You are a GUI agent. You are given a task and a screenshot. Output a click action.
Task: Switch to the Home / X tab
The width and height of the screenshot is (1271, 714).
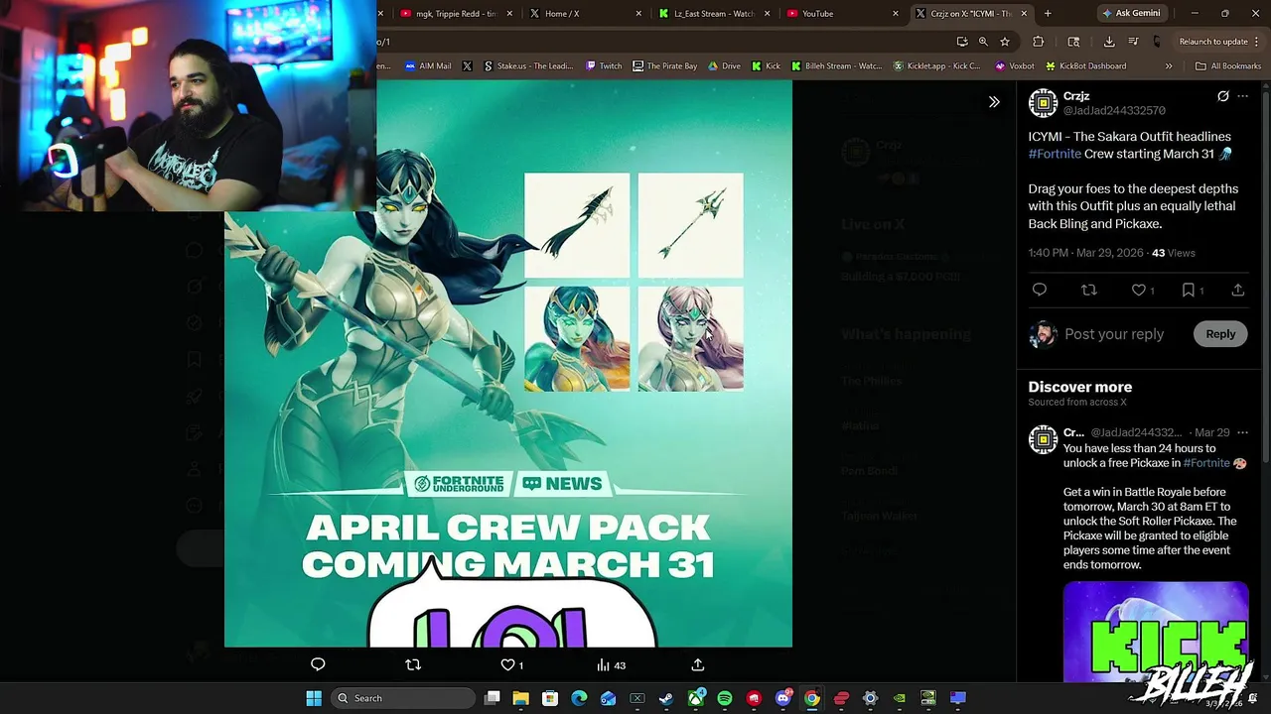tap(586, 14)
